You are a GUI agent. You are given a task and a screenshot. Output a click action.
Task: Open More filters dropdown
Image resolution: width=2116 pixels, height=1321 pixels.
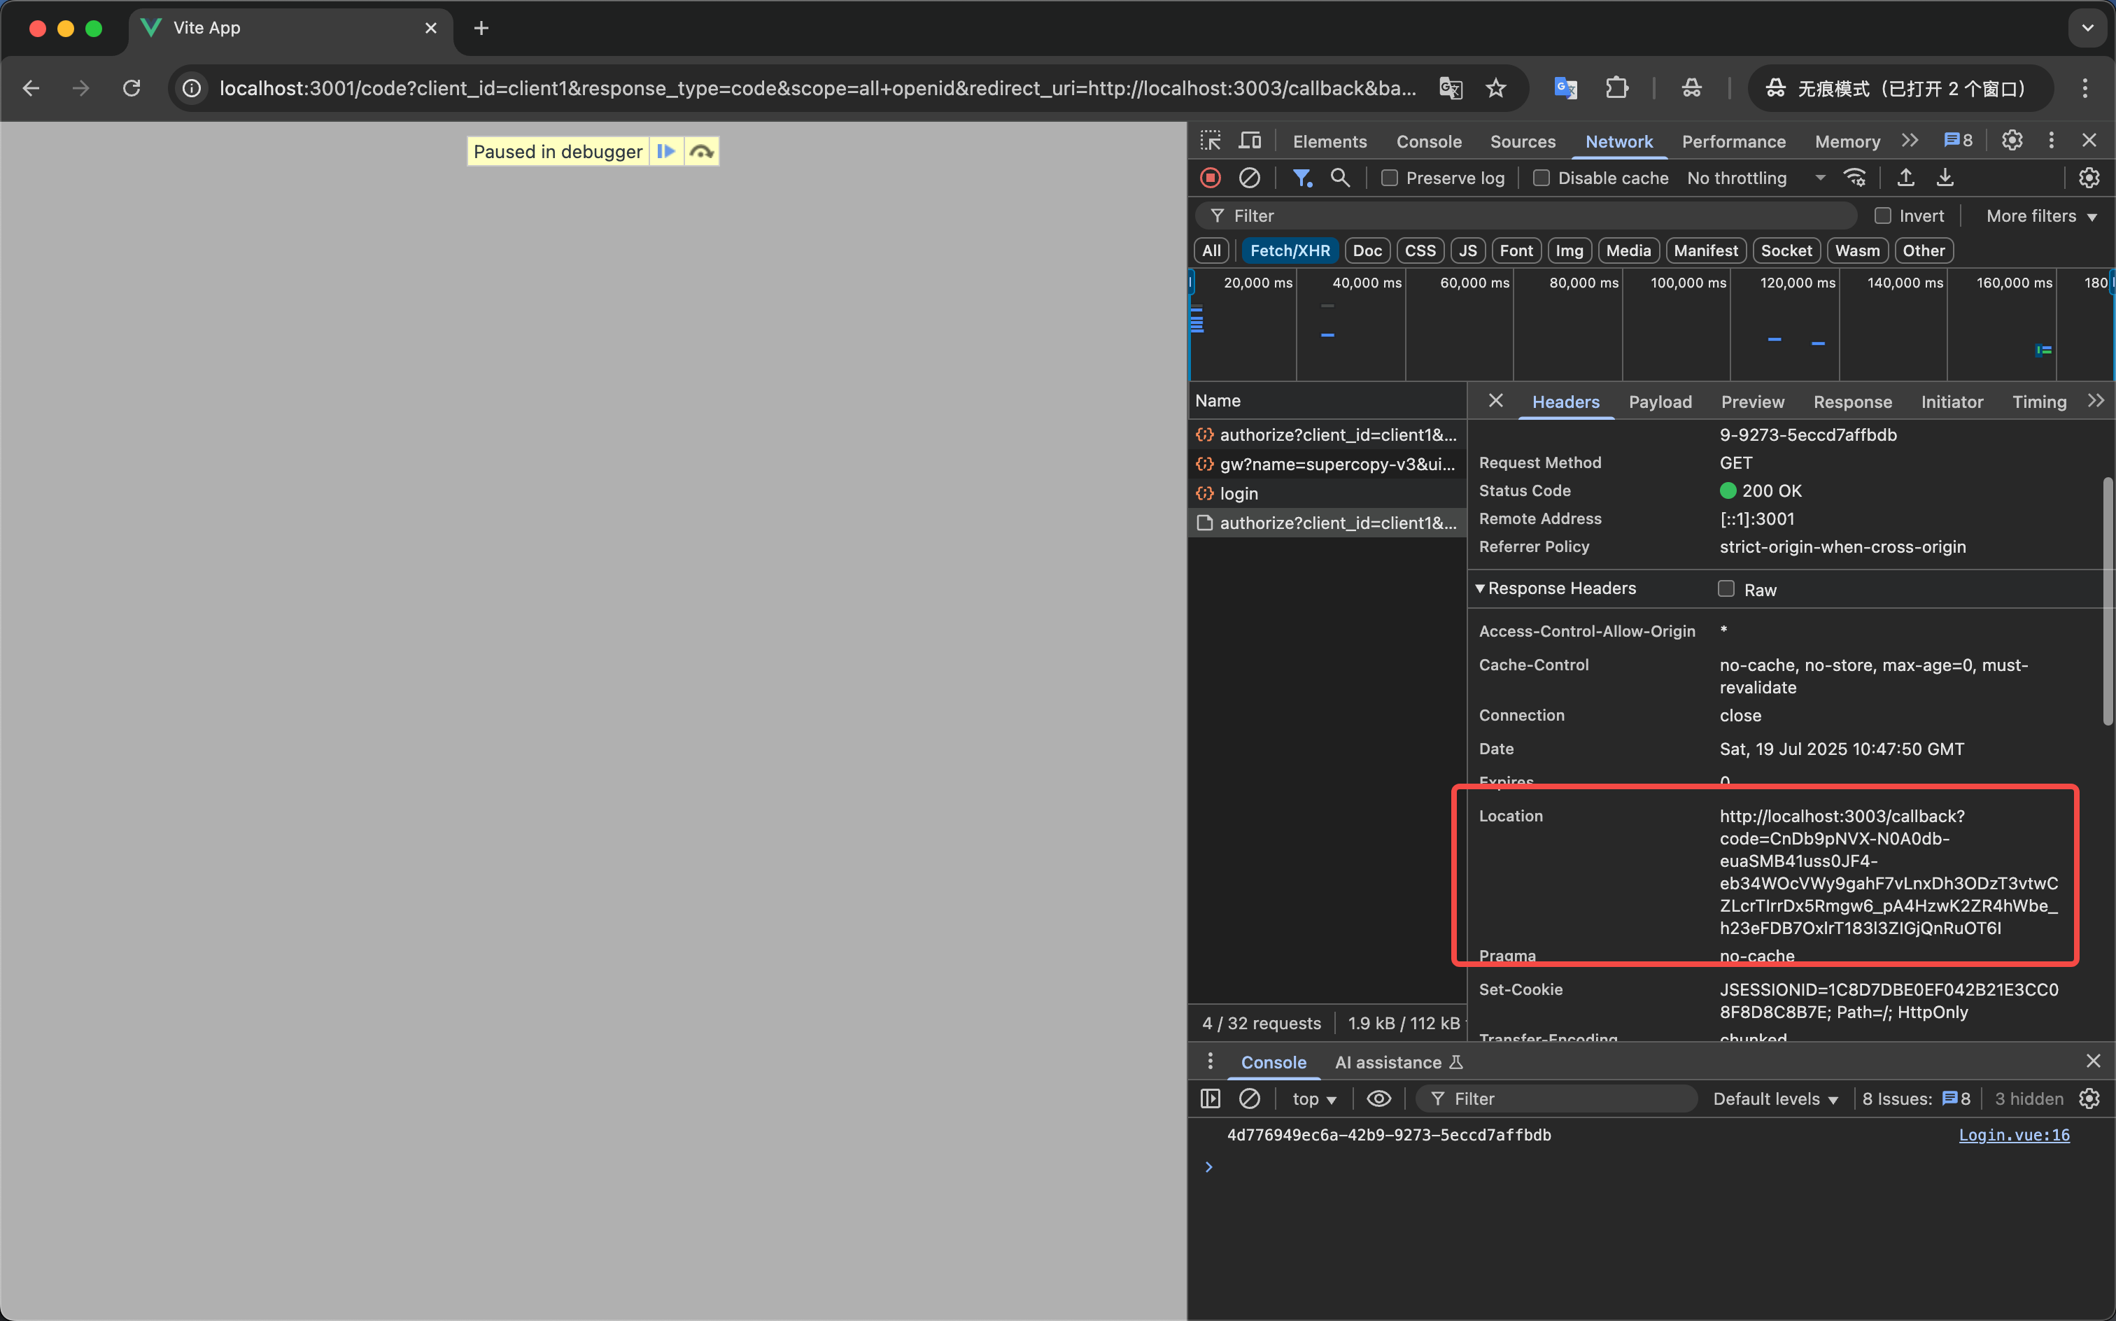point(2041,216)
